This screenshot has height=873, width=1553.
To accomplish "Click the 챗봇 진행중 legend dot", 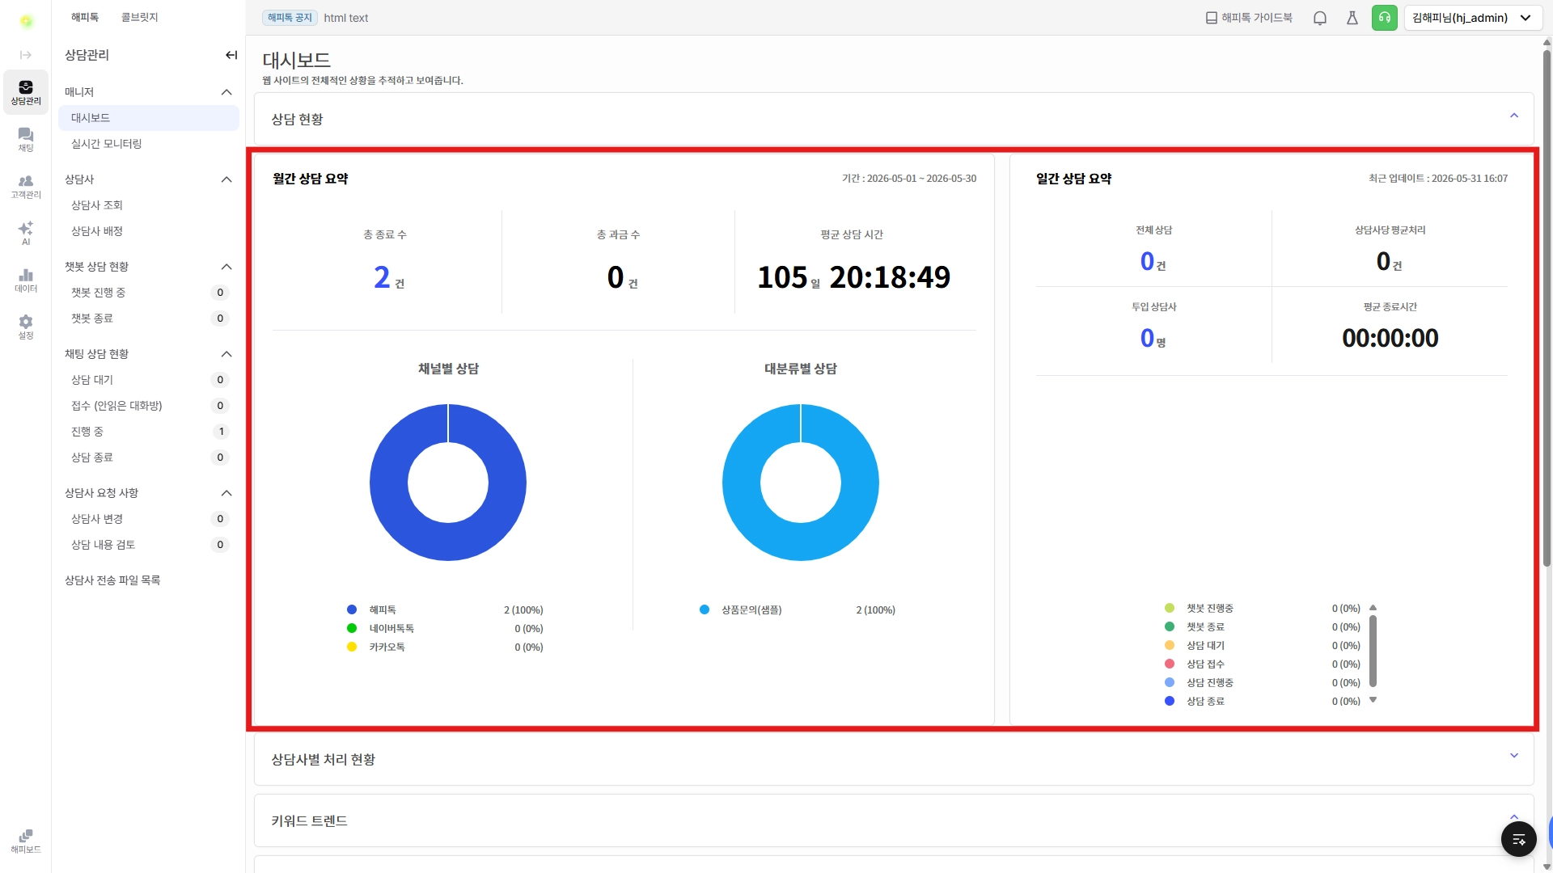I will 1170,608.
